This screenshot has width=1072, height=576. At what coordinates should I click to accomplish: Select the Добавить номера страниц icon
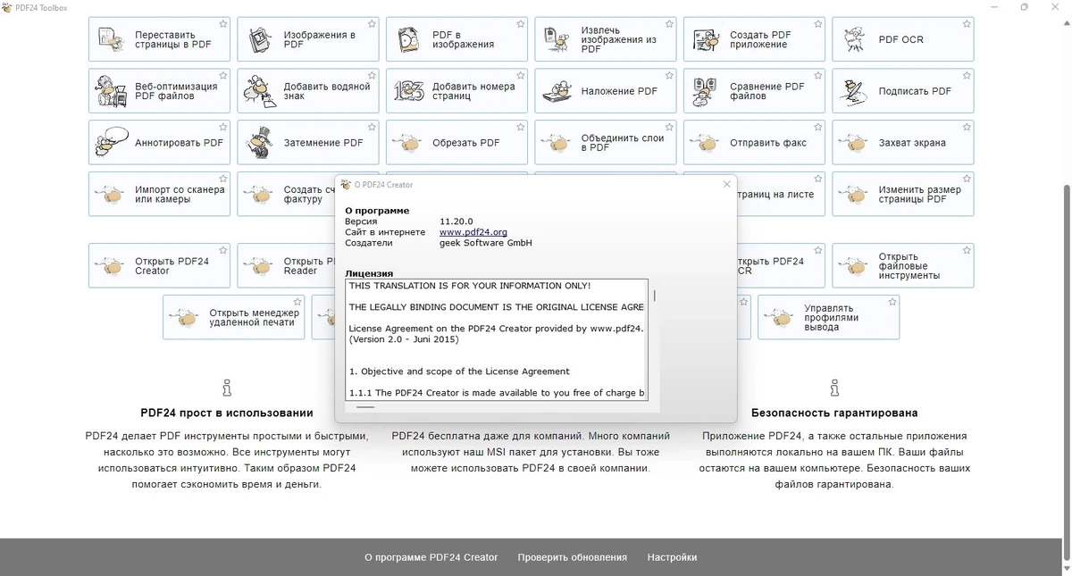(408, 91)
